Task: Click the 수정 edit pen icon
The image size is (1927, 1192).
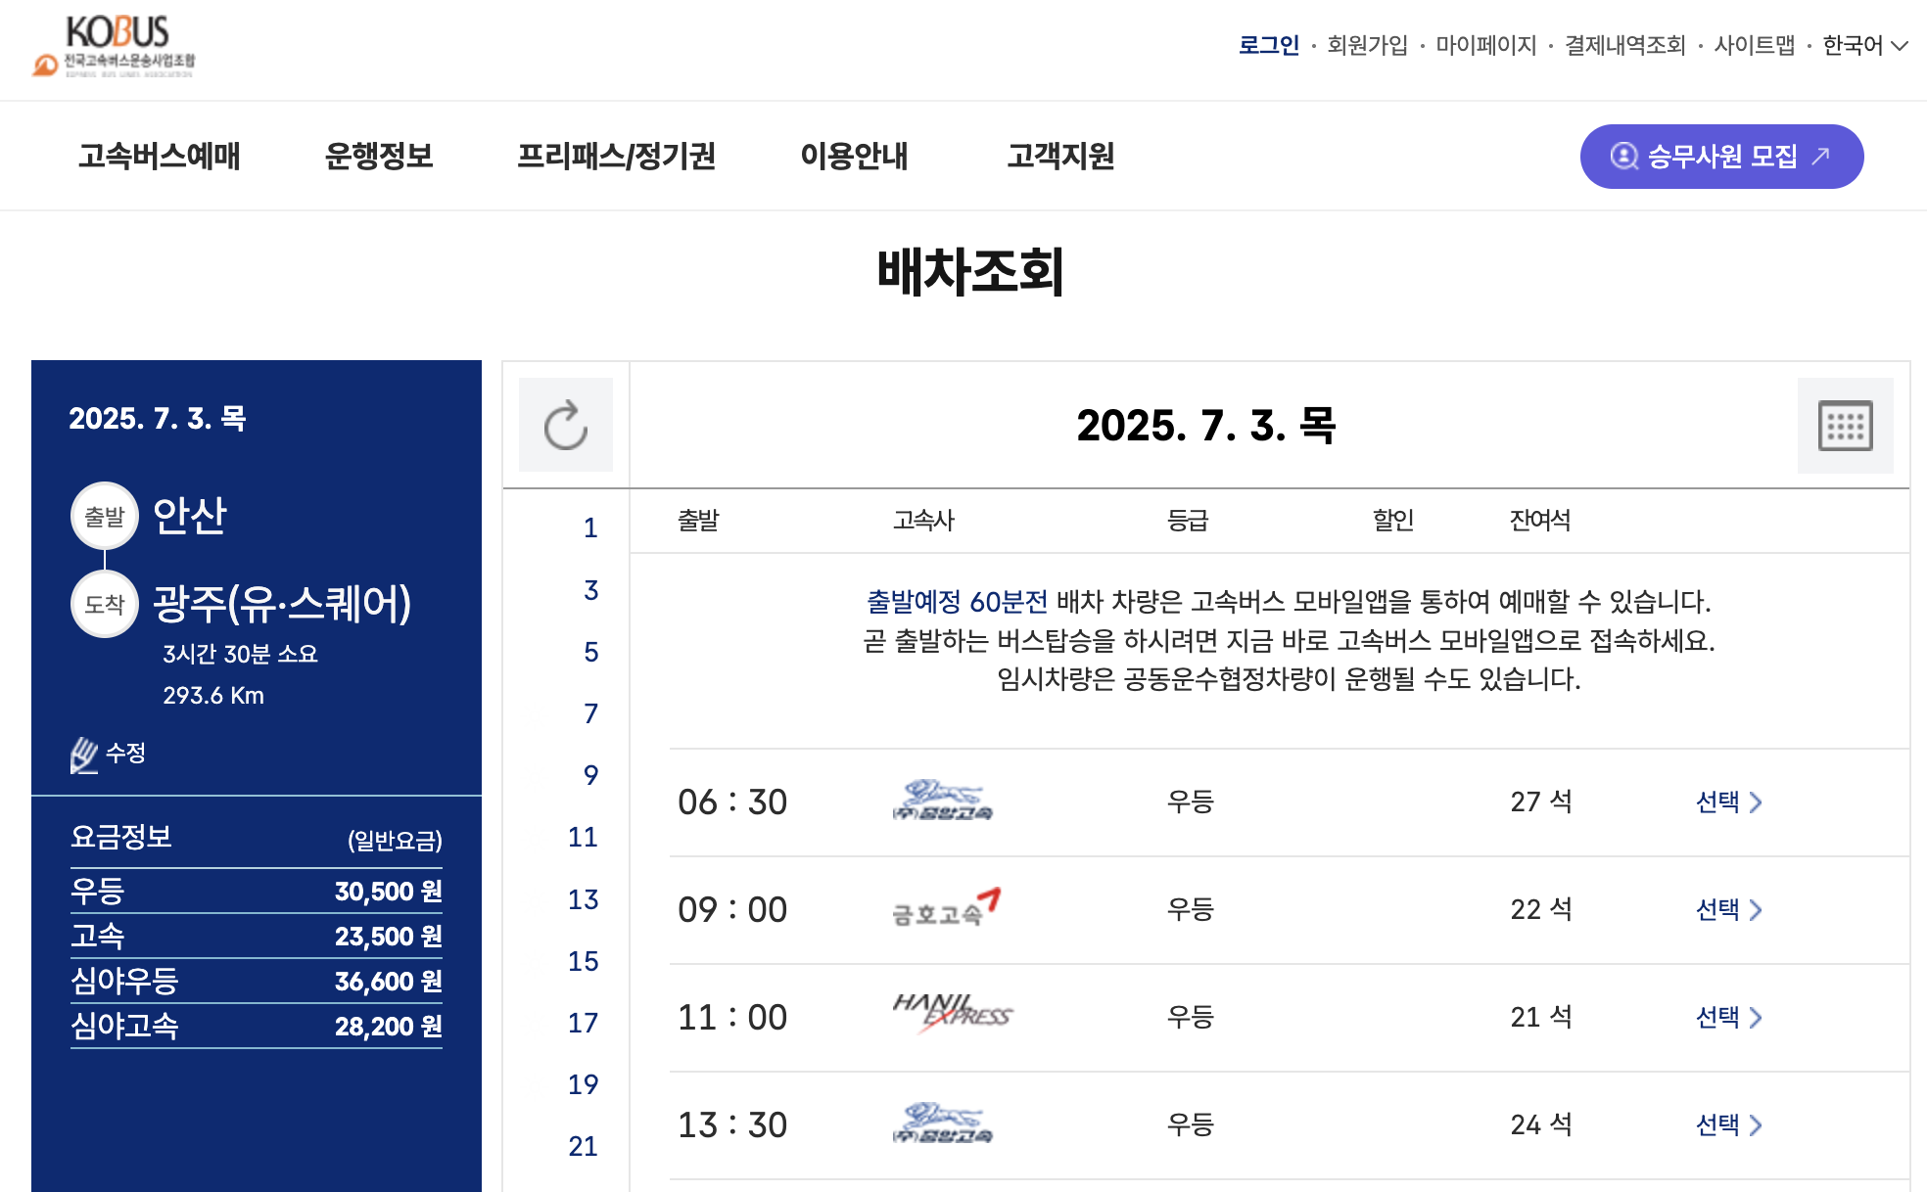Action: click(83, 753)
